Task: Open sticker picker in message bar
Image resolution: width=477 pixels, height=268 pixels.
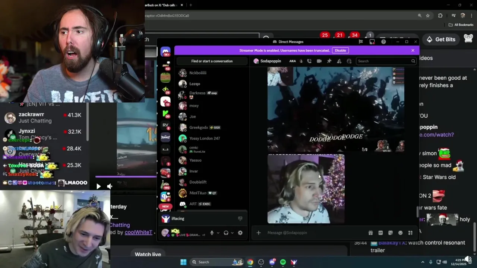Action: tap(391, 233)
